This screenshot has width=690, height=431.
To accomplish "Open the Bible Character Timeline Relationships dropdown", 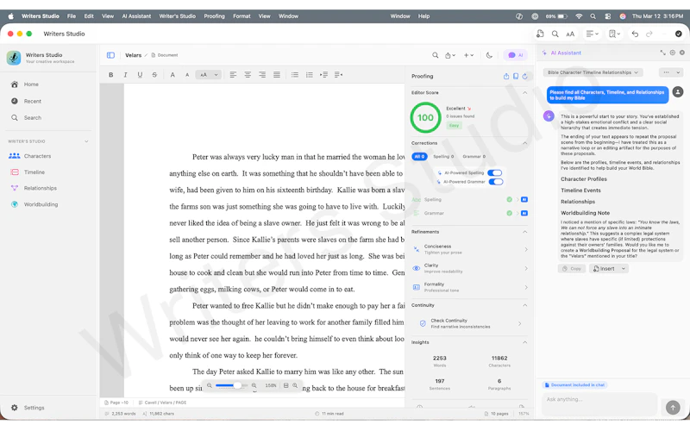I will point(593,72).
